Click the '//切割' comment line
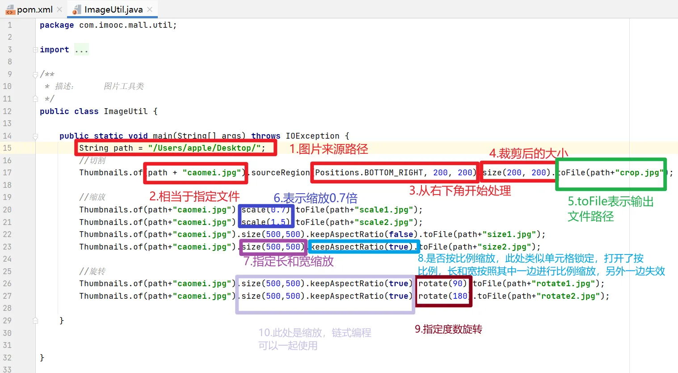The height and width of the screenshot is (373, 678). point(93,161)
